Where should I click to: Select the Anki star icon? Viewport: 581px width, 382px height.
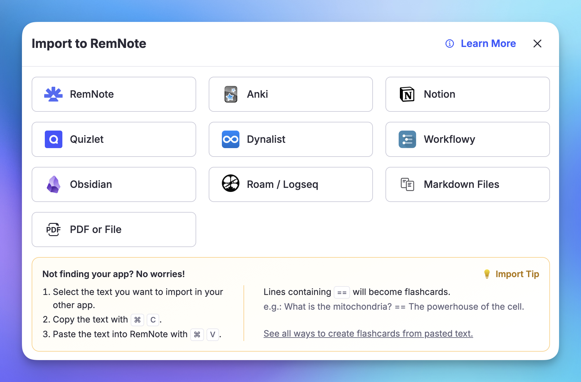(x=231, y=94)
